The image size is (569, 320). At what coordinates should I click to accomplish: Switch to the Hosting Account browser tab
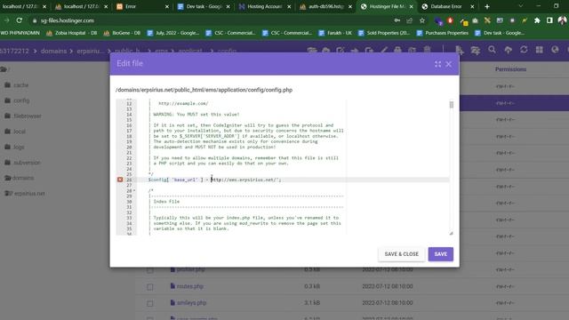[x=265, y=6]
